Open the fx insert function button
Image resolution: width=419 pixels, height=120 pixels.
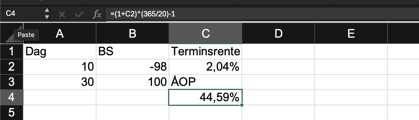point(97,14)
